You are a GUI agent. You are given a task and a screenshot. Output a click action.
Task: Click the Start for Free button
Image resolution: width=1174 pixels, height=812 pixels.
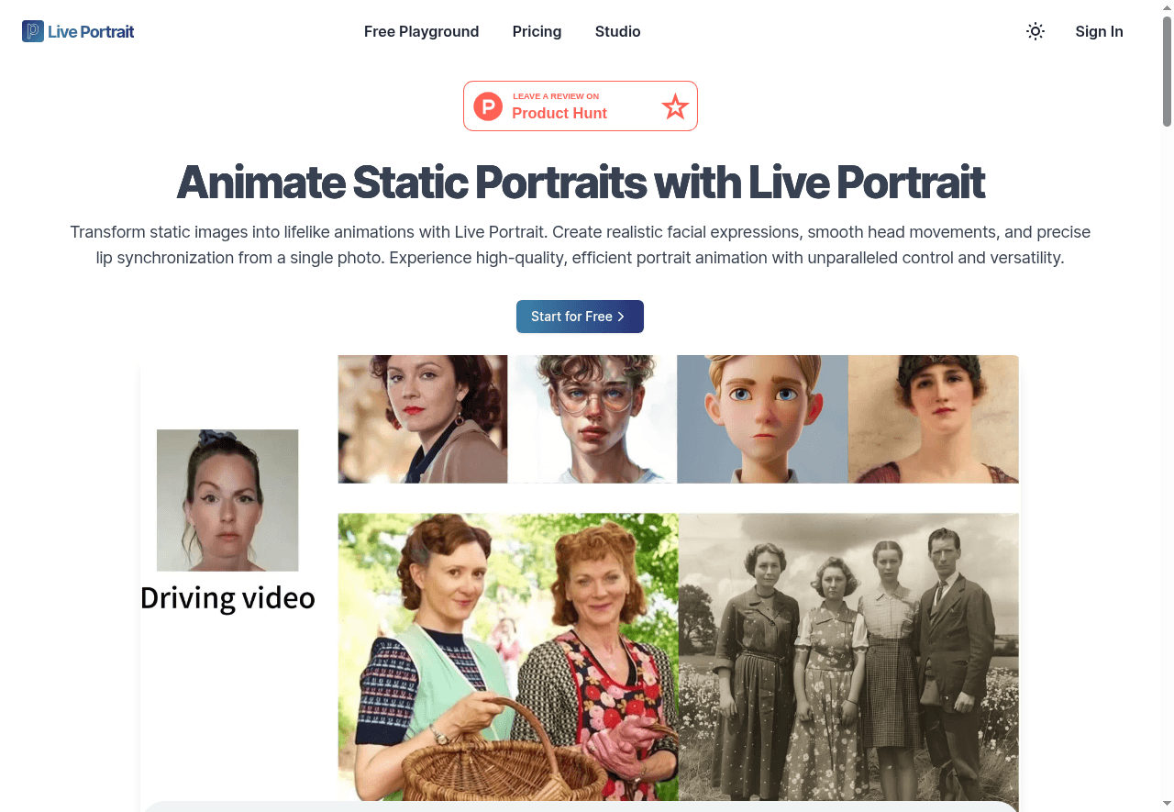coord(580,316)
